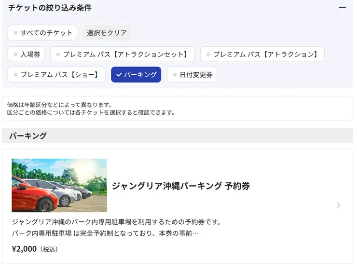Toggle プレミアム パス【アトラクション】 filter
The height and width of the screenshot is (271, 357).
(x=262, y=54)
